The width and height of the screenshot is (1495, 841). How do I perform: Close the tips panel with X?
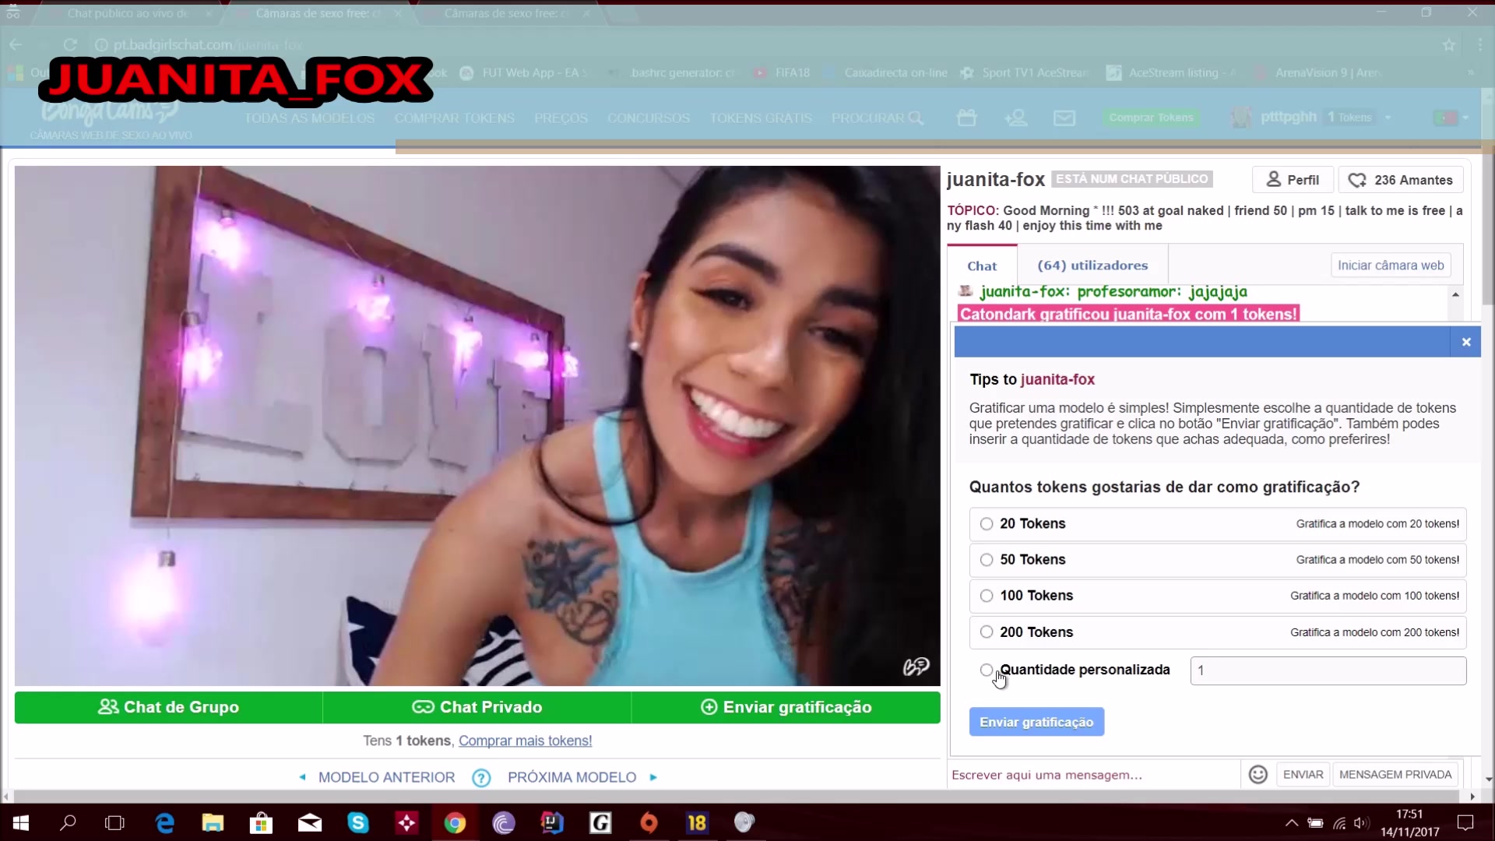(1465, 342)
